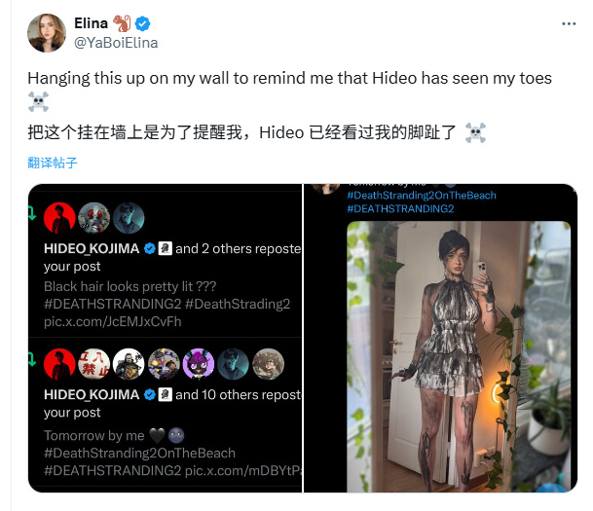Click the 立入禁止 sign avatar in second notification
Viewport: 593px width, 511px height.
click(x=93, y=364)
